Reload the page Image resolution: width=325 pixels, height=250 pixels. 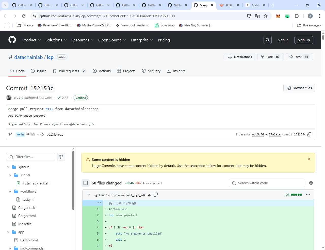coord(24,16)
